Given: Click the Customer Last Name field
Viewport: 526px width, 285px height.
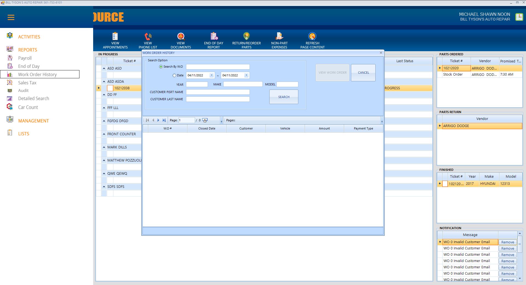Looking at the screenshot, I should pos(218,99).
